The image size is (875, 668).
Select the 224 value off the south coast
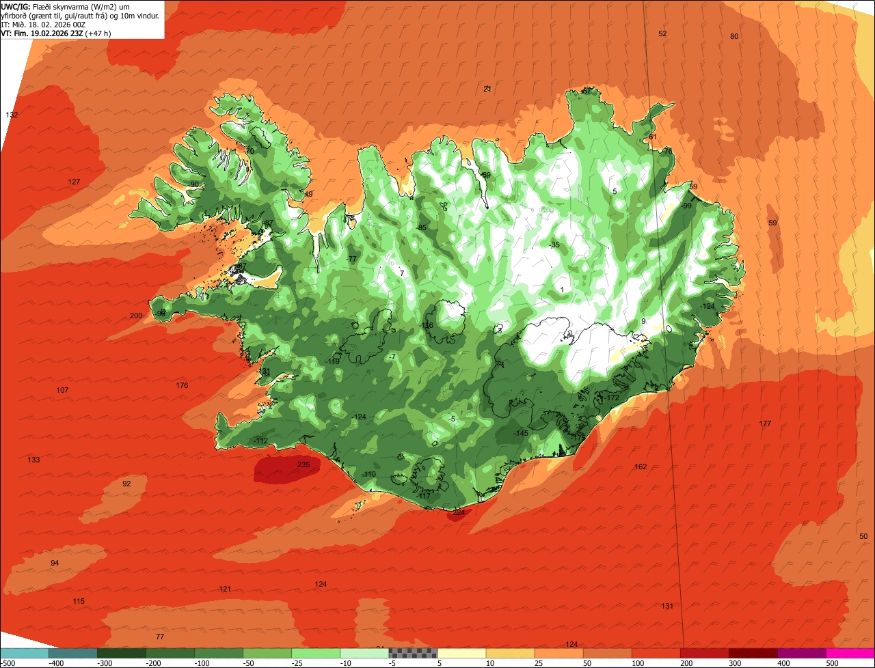click(x=459, y=512)
